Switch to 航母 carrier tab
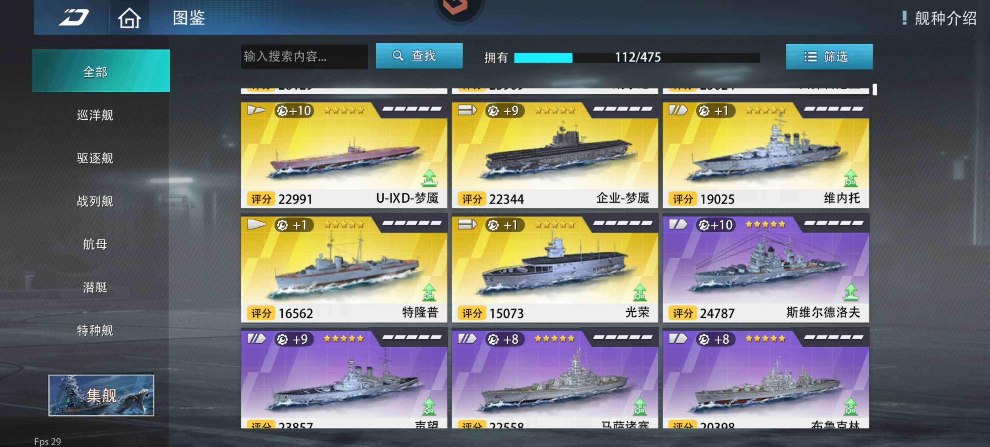Image resolution: width=990 pixels, height=447 pixels. click(95, 244)
